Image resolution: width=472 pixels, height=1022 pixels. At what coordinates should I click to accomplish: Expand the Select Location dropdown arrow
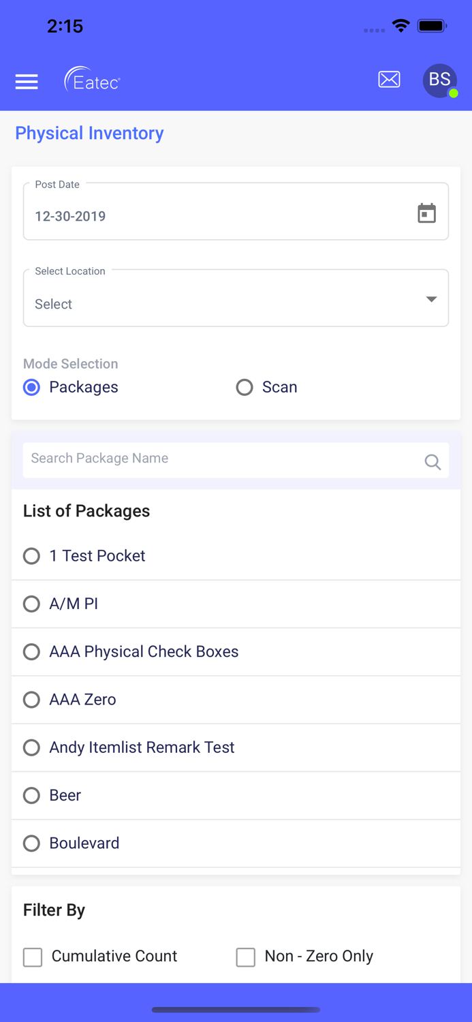(x=431, y=299)
